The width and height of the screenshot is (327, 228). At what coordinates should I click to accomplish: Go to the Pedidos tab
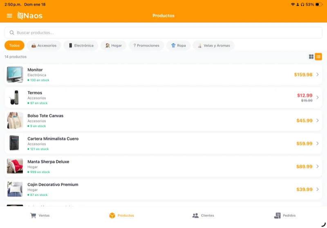(x=285, y=215)
